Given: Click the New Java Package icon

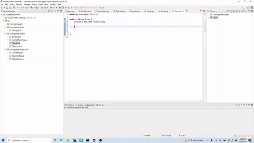Looking at the screenshot, I should click(x=42, y=8).
